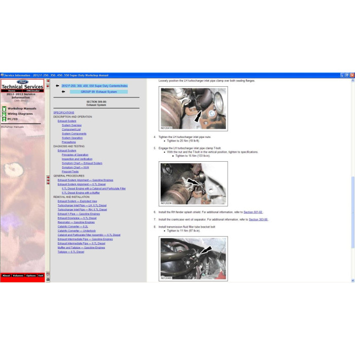Open the Precautions link
The image size is (355, 355).
click(68, 142)
